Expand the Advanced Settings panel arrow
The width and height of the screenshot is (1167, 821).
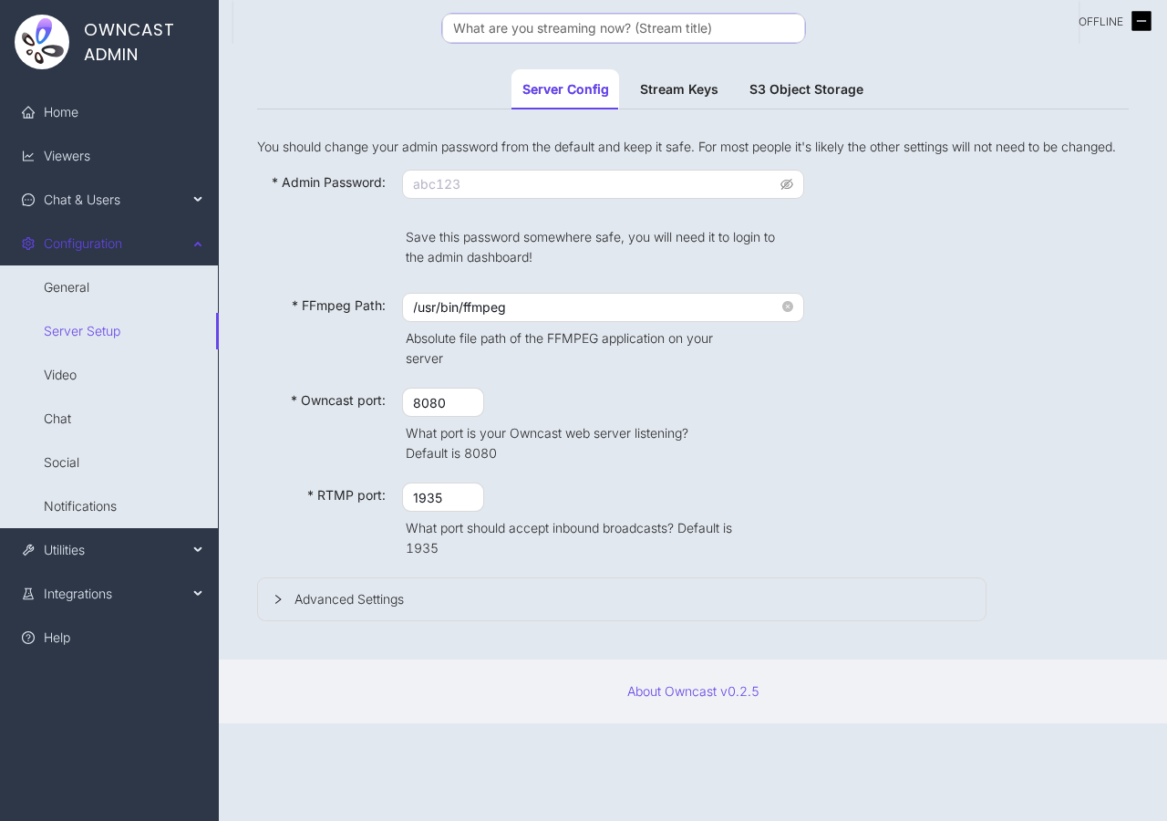pos(278,599)
